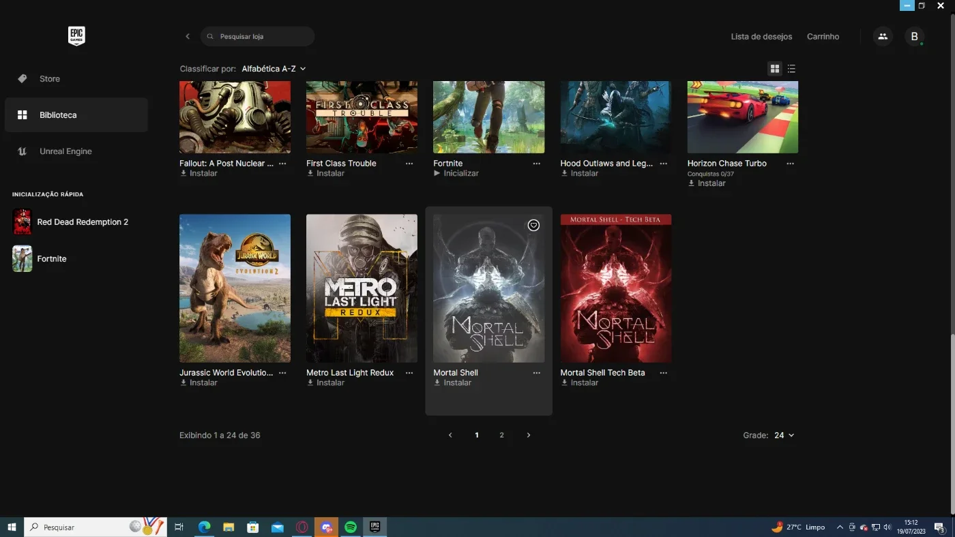The height and width of the screenshot is (537, 955).
Task: Click the Pesquisar loja search field
Action: point(258,36)
